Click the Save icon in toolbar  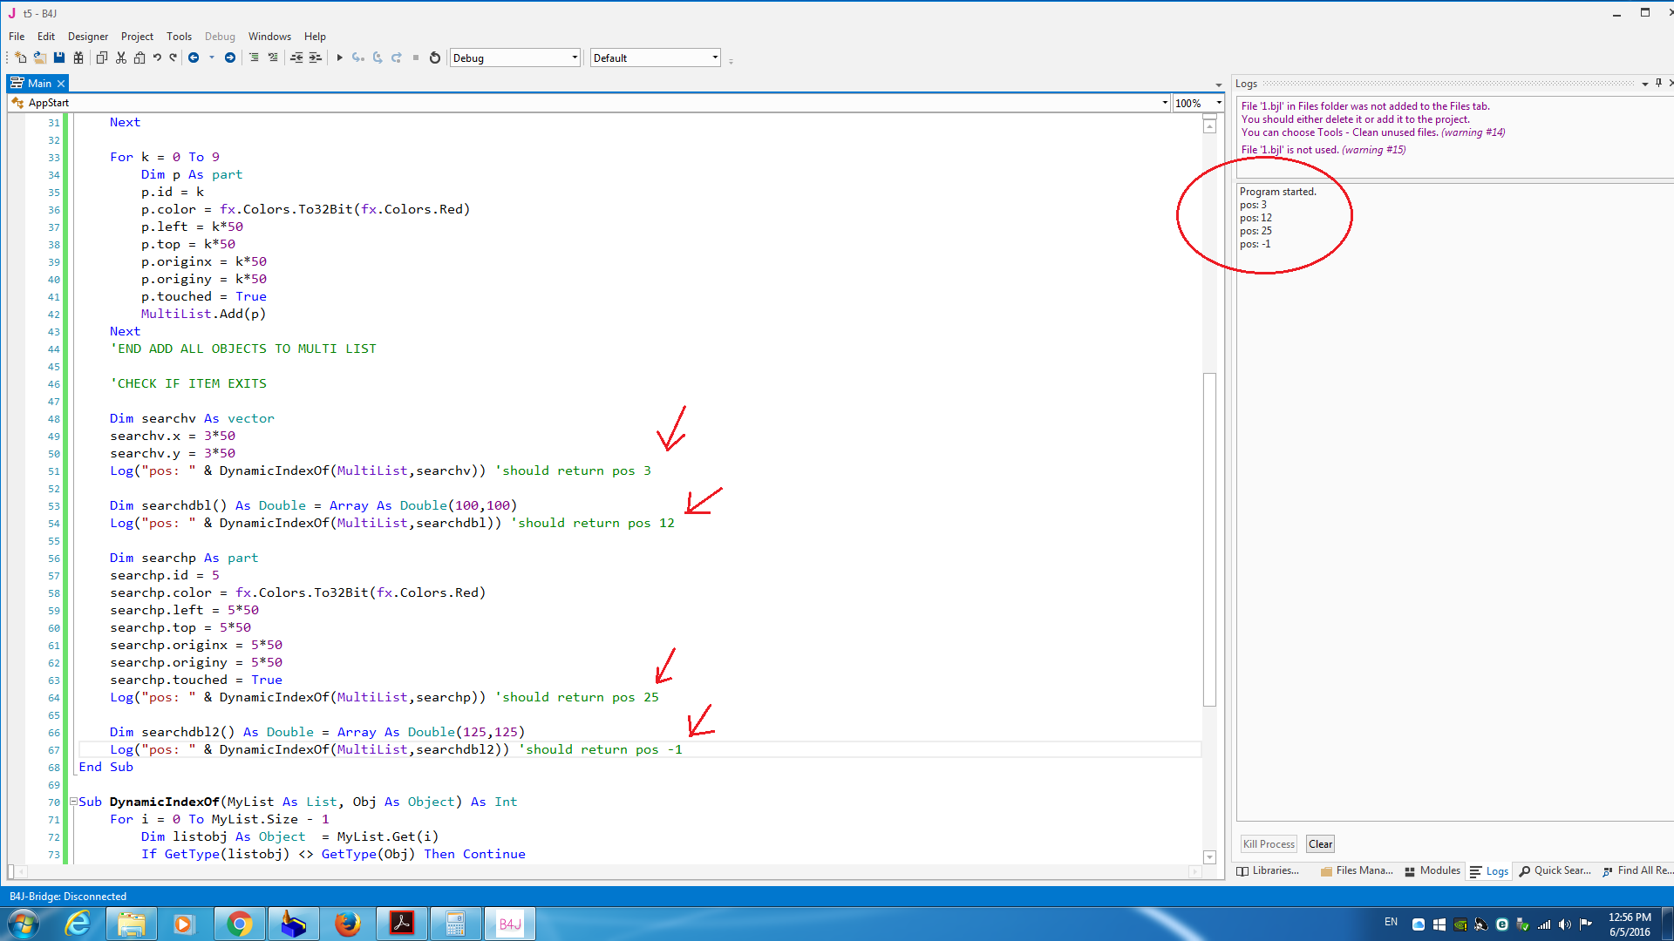tap(59, 58)
